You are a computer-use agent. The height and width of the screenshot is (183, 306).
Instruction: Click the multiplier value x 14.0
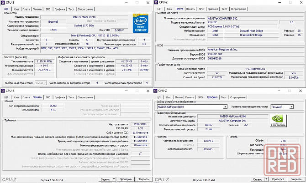44,66
